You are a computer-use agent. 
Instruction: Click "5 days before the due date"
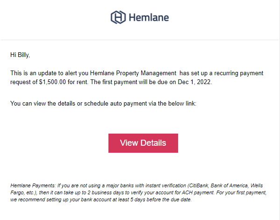pos(160,199)
